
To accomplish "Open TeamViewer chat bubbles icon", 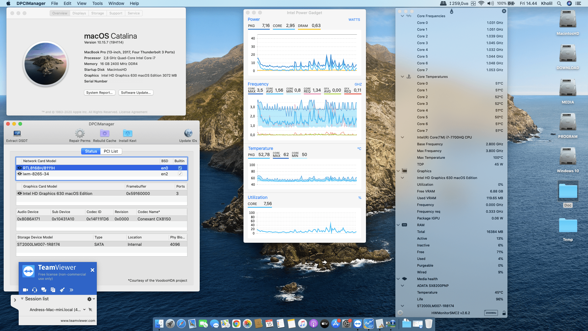I will click(44, 290).
